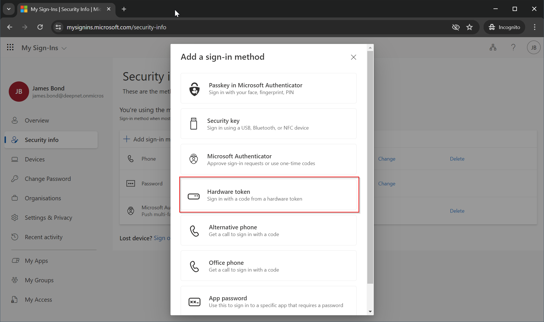544x322 pixels.
Task: Click the Delete link for Phone
Action: [x=457, y=159]
